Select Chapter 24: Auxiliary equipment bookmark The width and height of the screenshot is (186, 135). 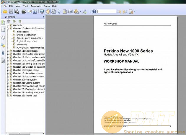(x=29, y=92)
